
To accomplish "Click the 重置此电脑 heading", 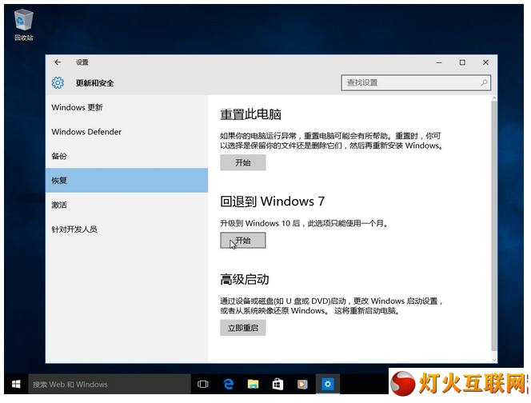I will click(250, 114).
